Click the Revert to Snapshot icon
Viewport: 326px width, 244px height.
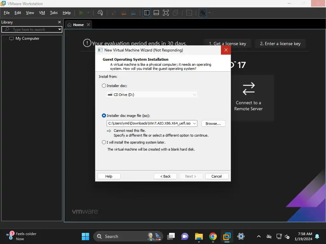[x=124, y=13]
